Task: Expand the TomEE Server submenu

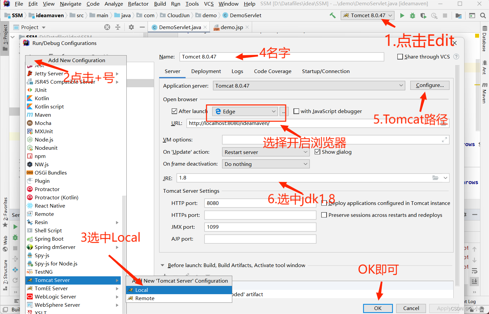Action: [x=117, y=288]
